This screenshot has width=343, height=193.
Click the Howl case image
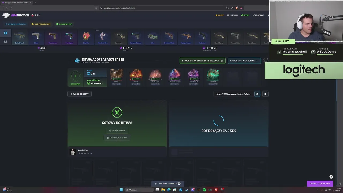pos(136,75)
